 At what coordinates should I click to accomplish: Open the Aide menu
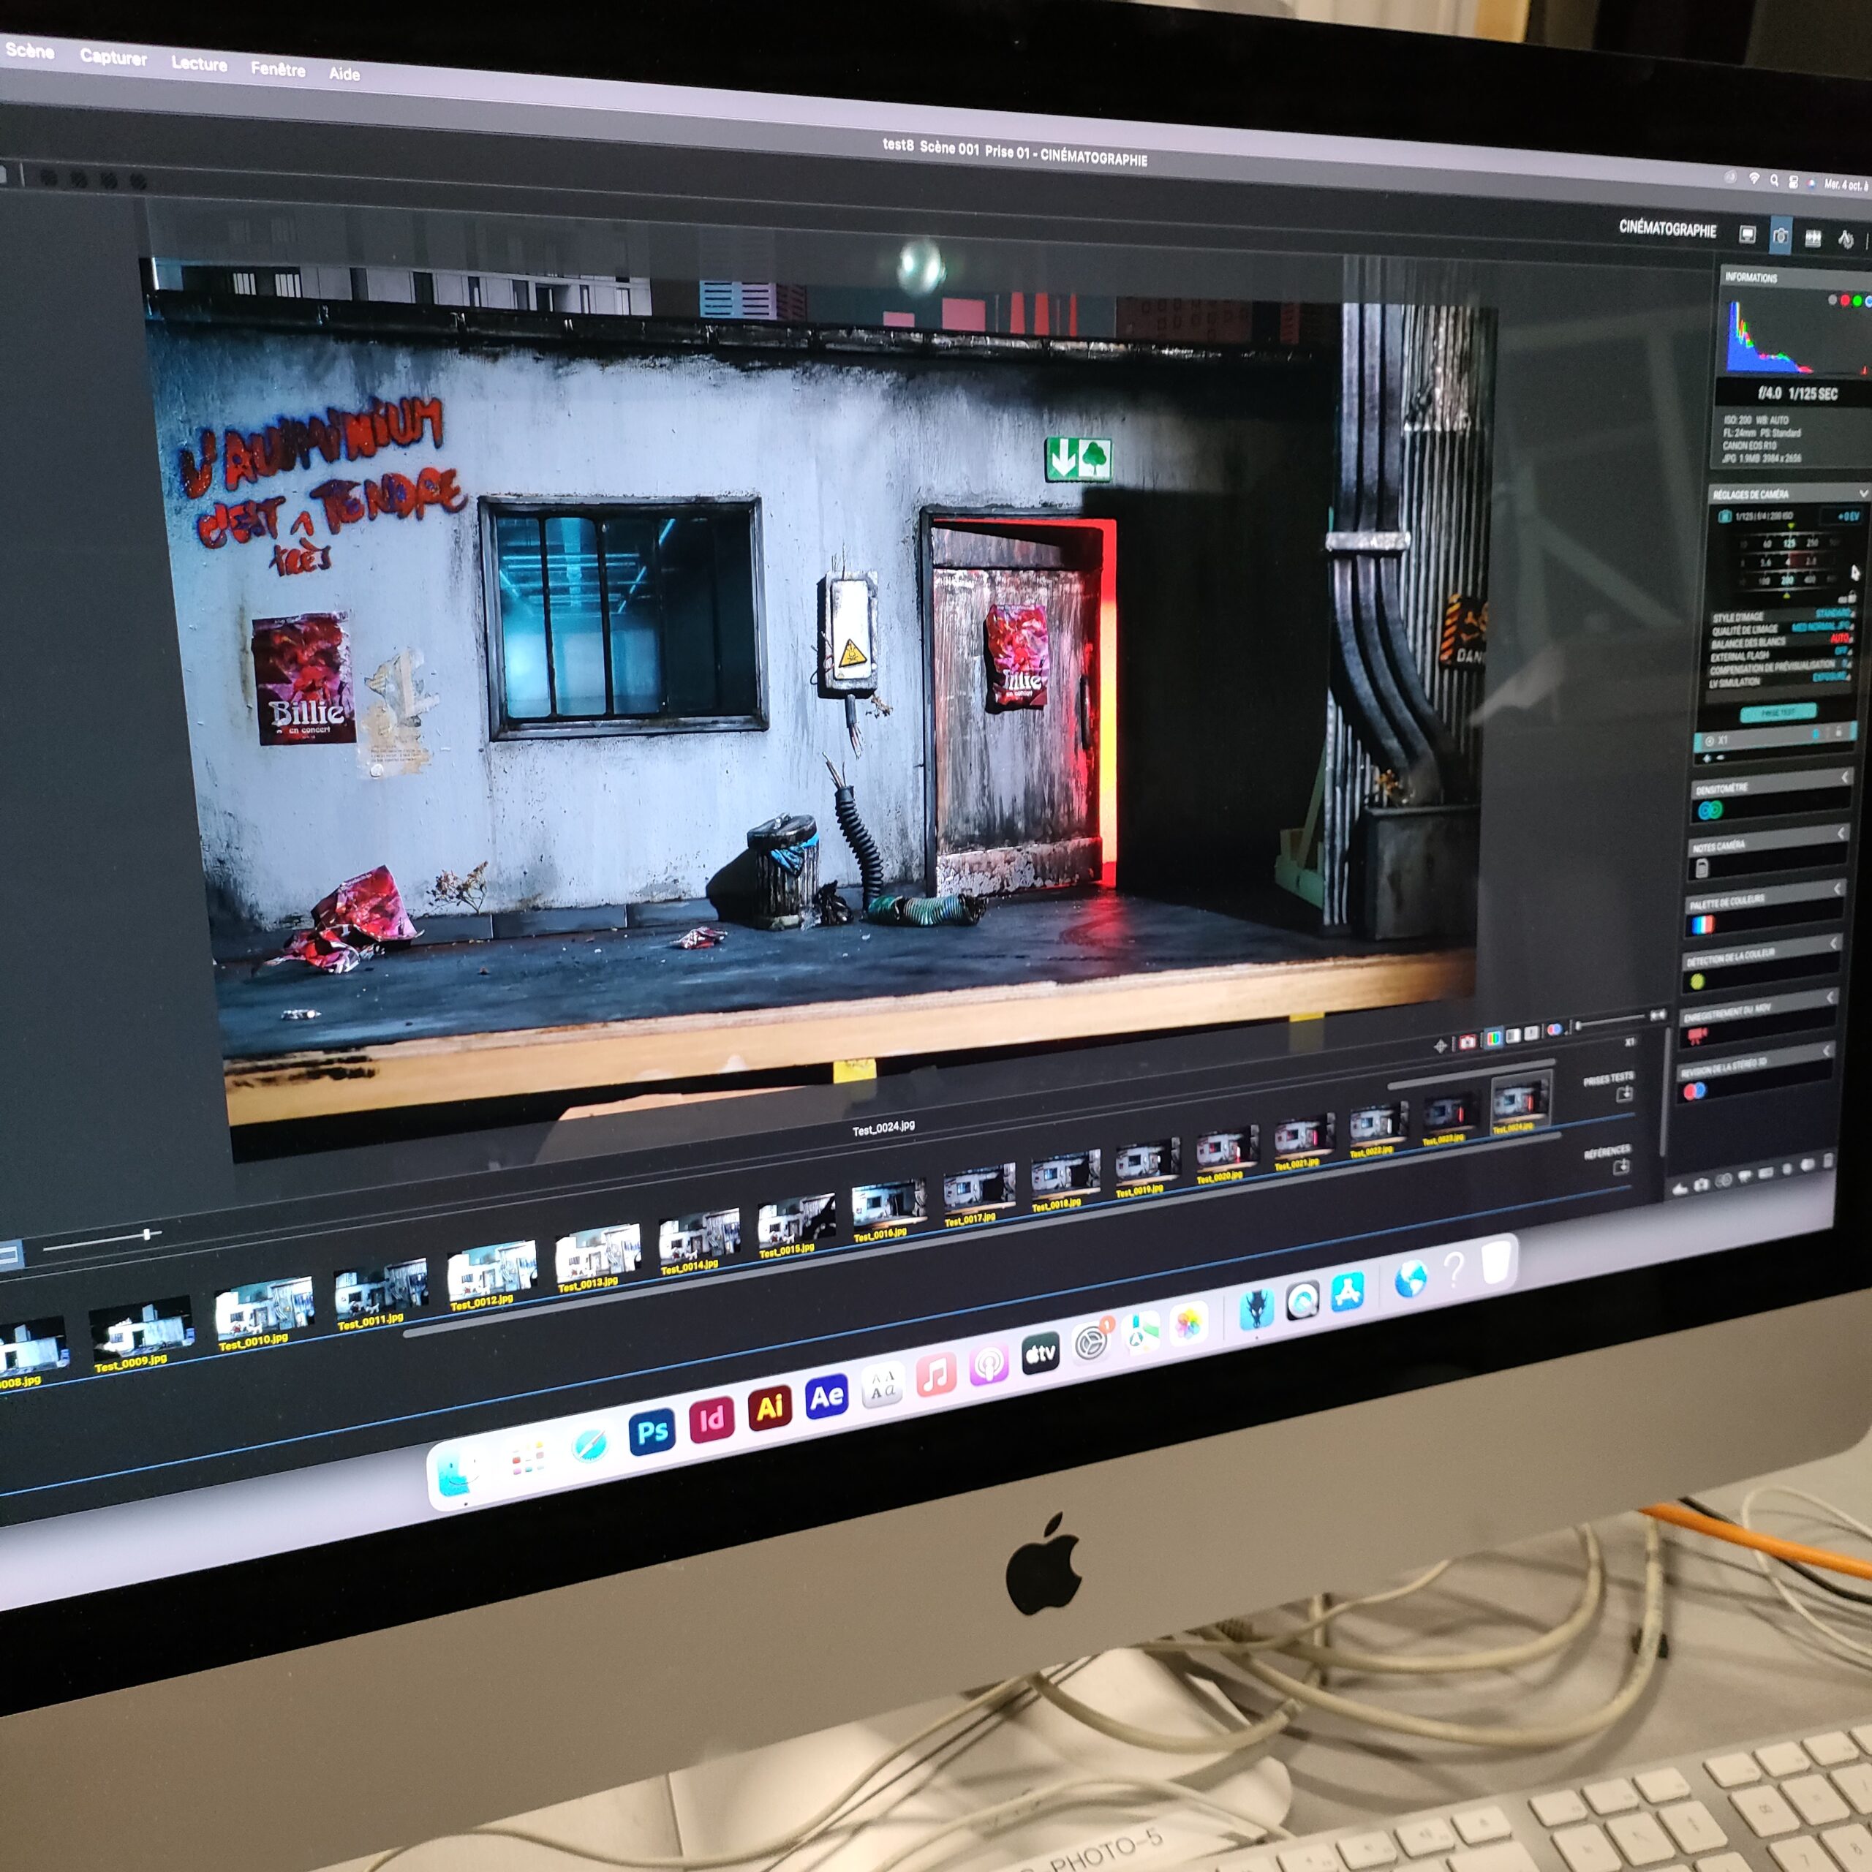tap(344, 74)
